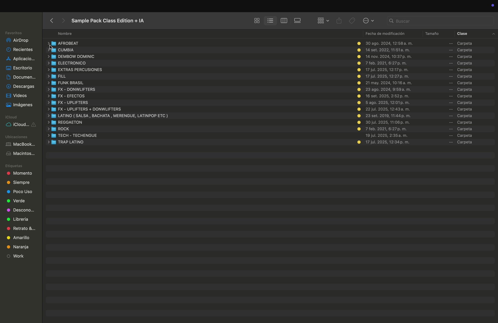Expand the FUNK BRASIL folder

tap(48, 83)
